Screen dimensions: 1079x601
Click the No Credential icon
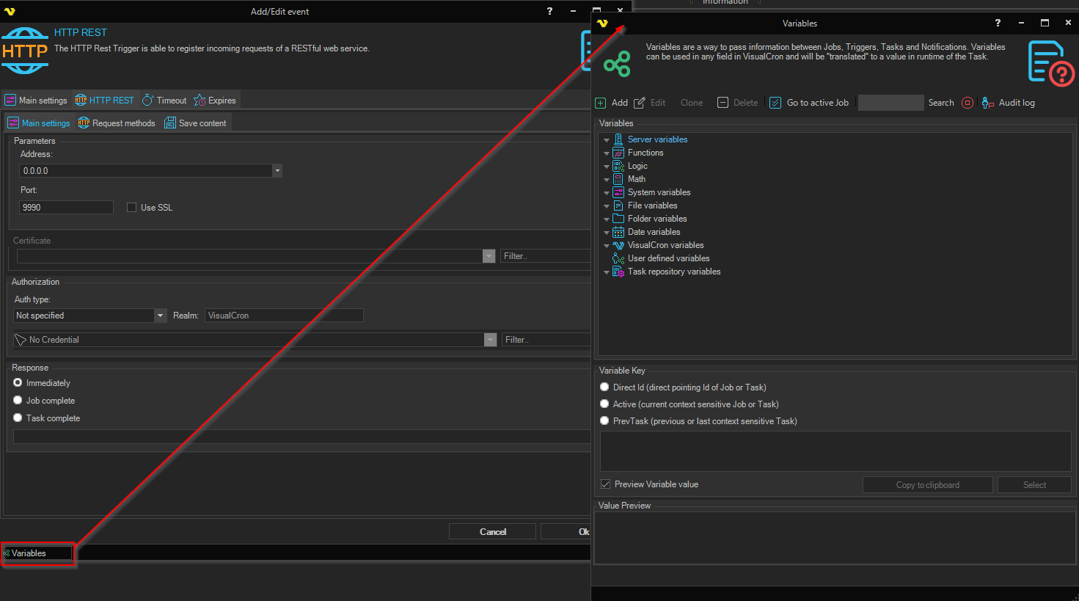pyautogui.click(x=21, y=340)
